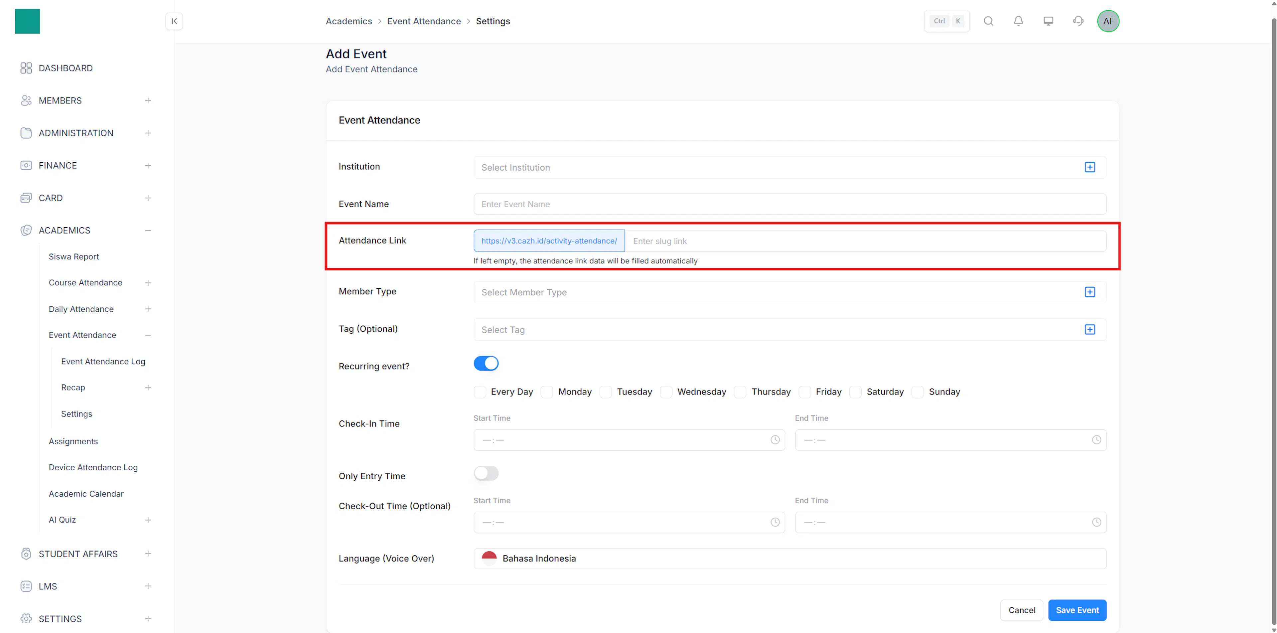The height and width of the screenshot is (633, 1277).
Task: Check the Monday checkbox
Action: 547,392
